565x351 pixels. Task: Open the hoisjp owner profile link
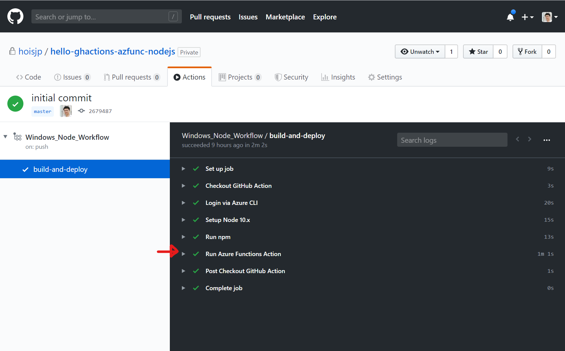[30, 51]
